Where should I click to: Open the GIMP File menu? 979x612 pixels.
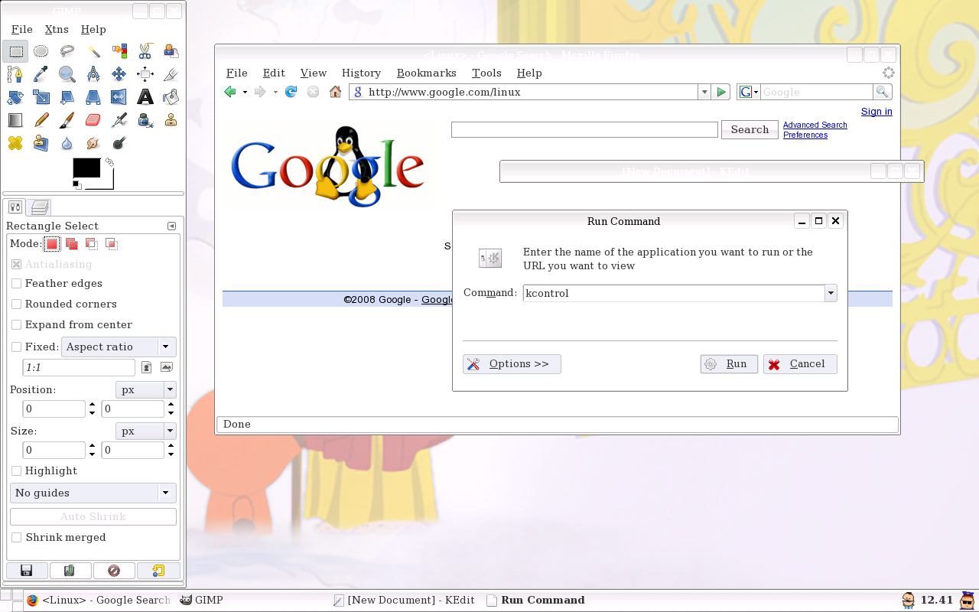tap(21, 29)
